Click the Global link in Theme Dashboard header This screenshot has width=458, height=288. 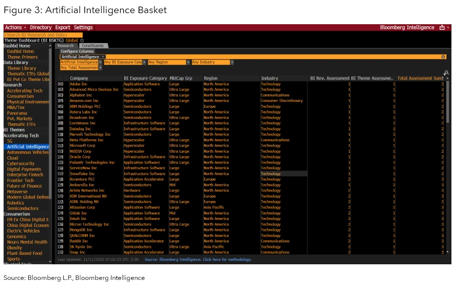point(72,40)
